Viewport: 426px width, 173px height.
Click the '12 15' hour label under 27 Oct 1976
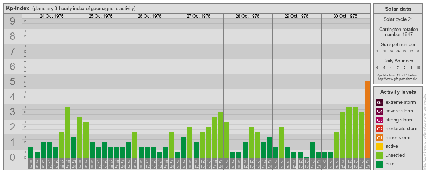pyautogui.click(x=202, y=164)
